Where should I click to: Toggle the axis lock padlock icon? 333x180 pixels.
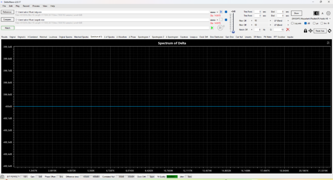point(305,31)
